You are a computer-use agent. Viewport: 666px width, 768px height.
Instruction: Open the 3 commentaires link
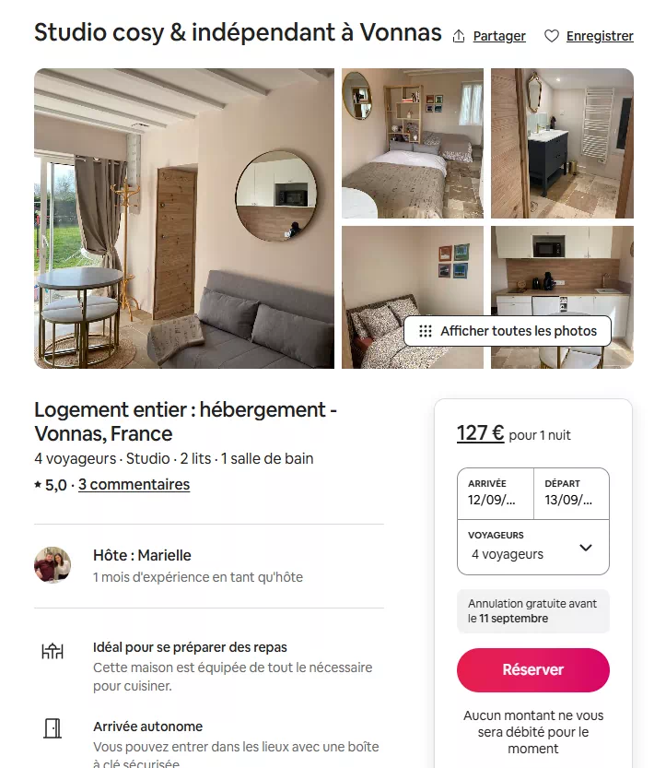[134, 484]
